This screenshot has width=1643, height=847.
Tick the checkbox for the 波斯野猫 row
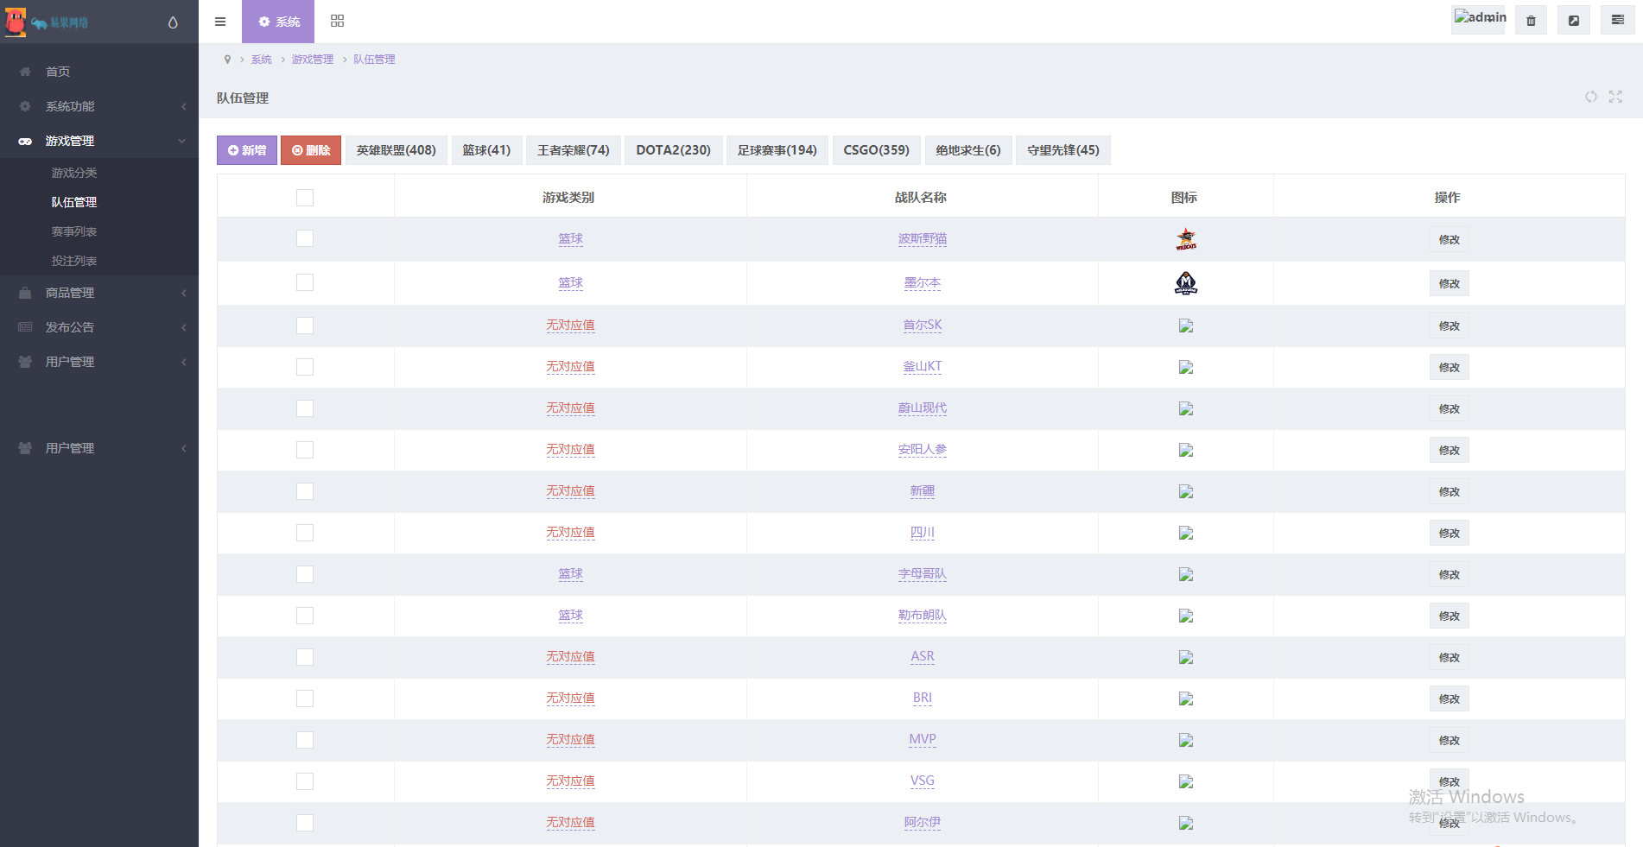[305, 238]
